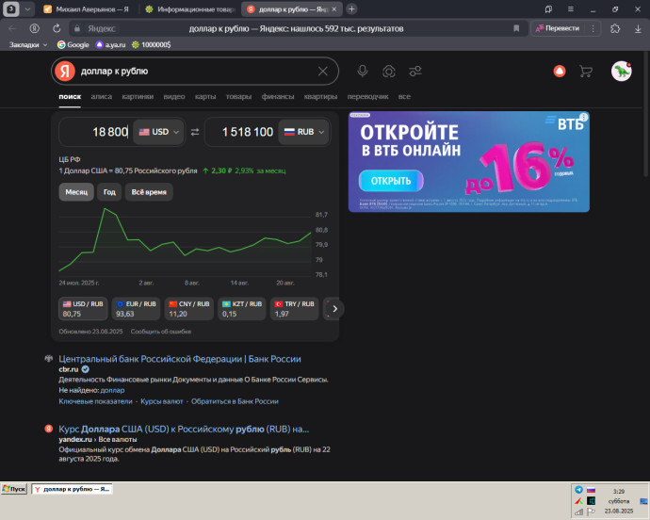The height and width of the screenshot is (520, 650).
Task: Click the taskbar clock showing 3:29
Action: tap(619, 491)
